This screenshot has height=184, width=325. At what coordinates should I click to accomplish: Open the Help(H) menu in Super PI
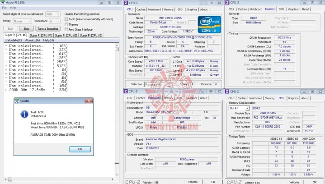click(48, 40)
